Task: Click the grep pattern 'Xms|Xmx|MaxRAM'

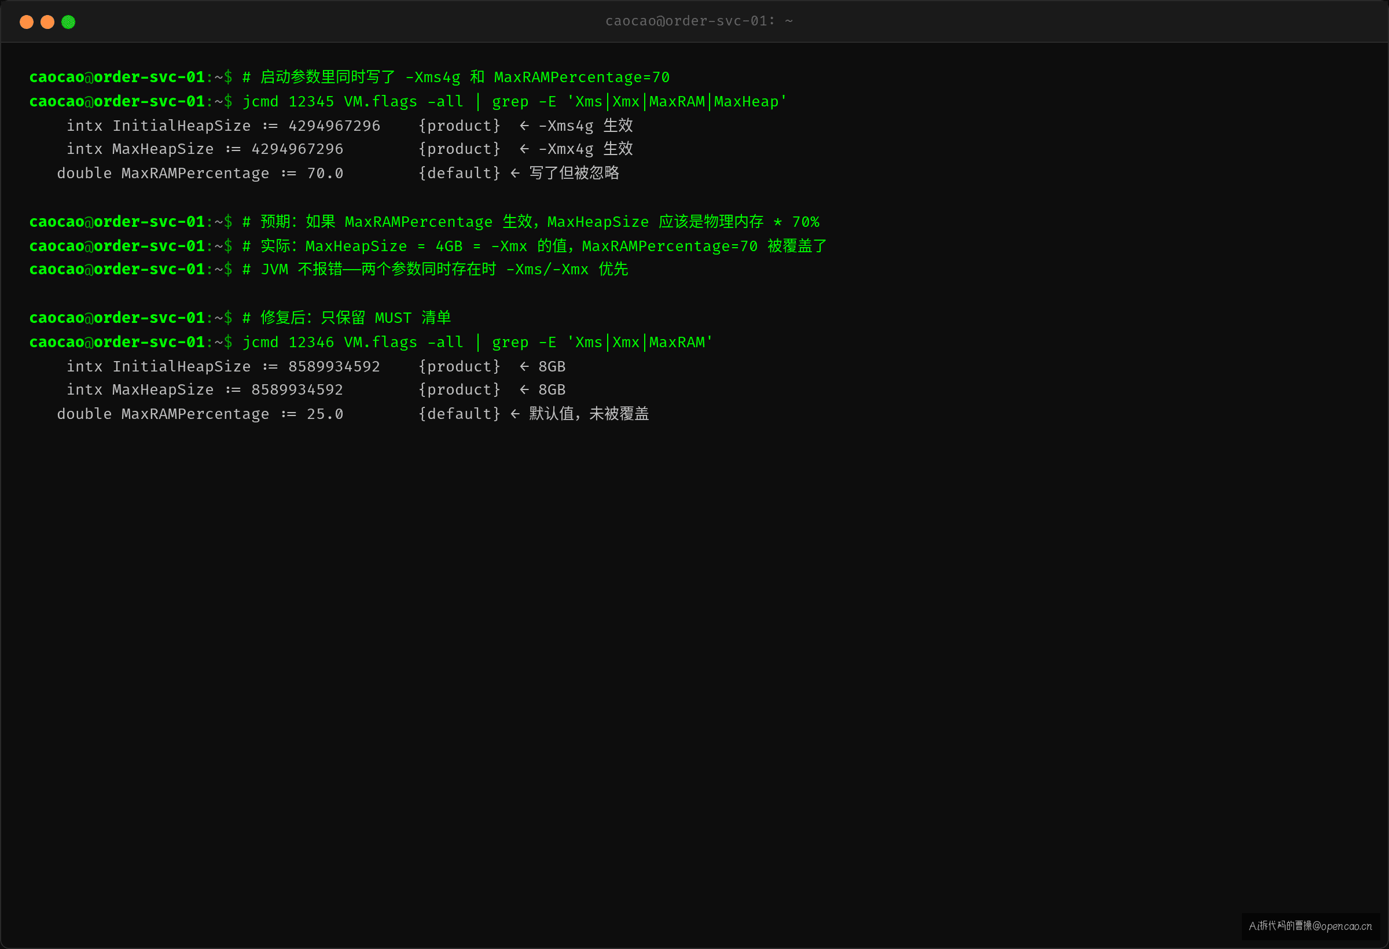Action: (640, 343)
